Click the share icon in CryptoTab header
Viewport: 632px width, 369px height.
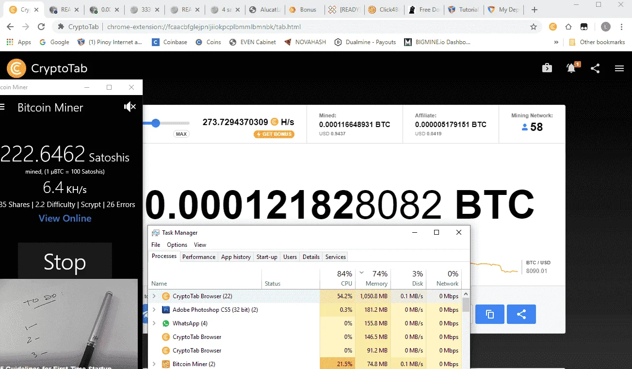[x=595, y=68]
